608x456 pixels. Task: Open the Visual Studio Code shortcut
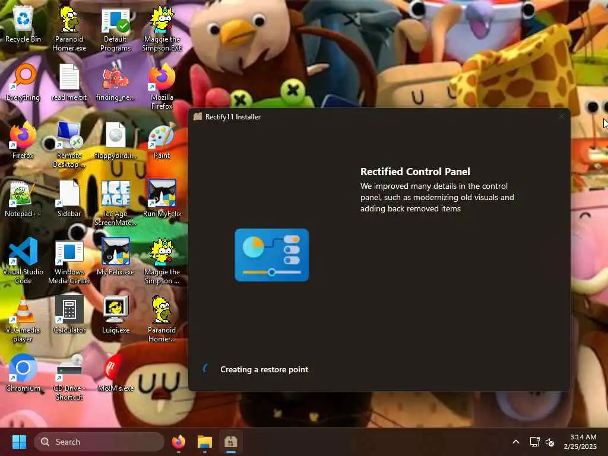click(x=23, y=261)
